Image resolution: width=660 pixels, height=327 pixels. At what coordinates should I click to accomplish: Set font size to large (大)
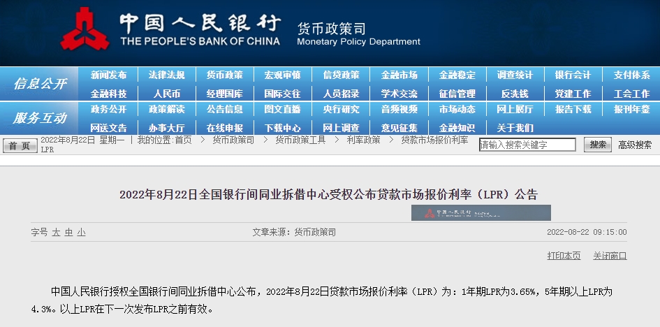pos(56,232)
